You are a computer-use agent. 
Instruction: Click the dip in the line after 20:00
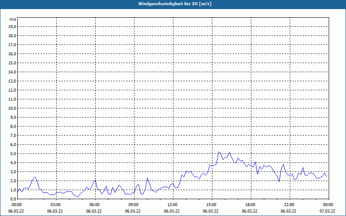coord(279,181)
